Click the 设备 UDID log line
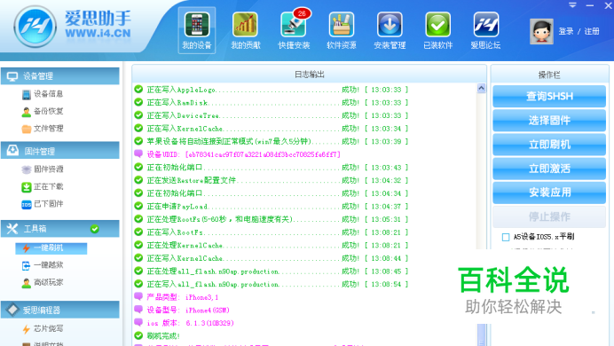 pos(238,154)
